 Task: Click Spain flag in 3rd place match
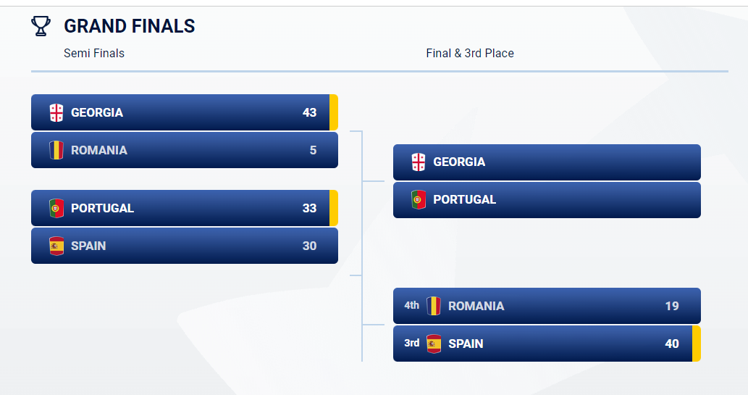tap(434, 344)
